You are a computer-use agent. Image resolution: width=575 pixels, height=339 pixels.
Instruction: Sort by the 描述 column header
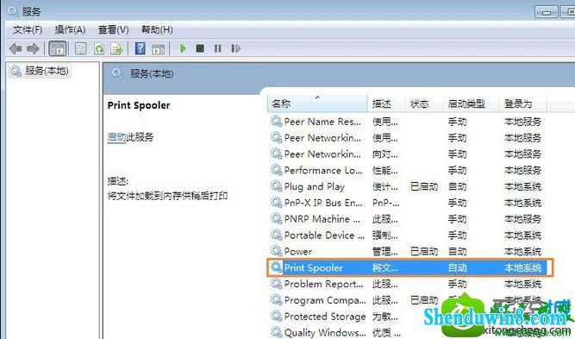point(386,104)
